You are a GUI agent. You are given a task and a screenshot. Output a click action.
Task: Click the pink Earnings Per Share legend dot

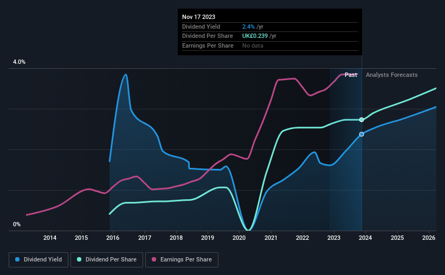(154, 259)
